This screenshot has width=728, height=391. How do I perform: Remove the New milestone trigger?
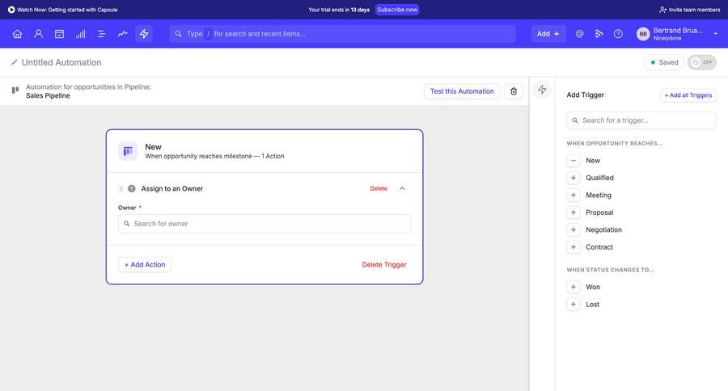coord(574,161)
